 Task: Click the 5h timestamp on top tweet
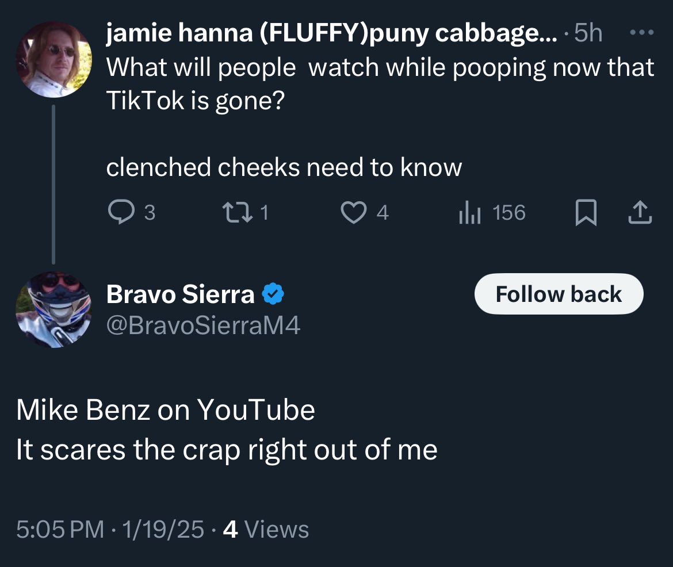[x=588, y=34]
